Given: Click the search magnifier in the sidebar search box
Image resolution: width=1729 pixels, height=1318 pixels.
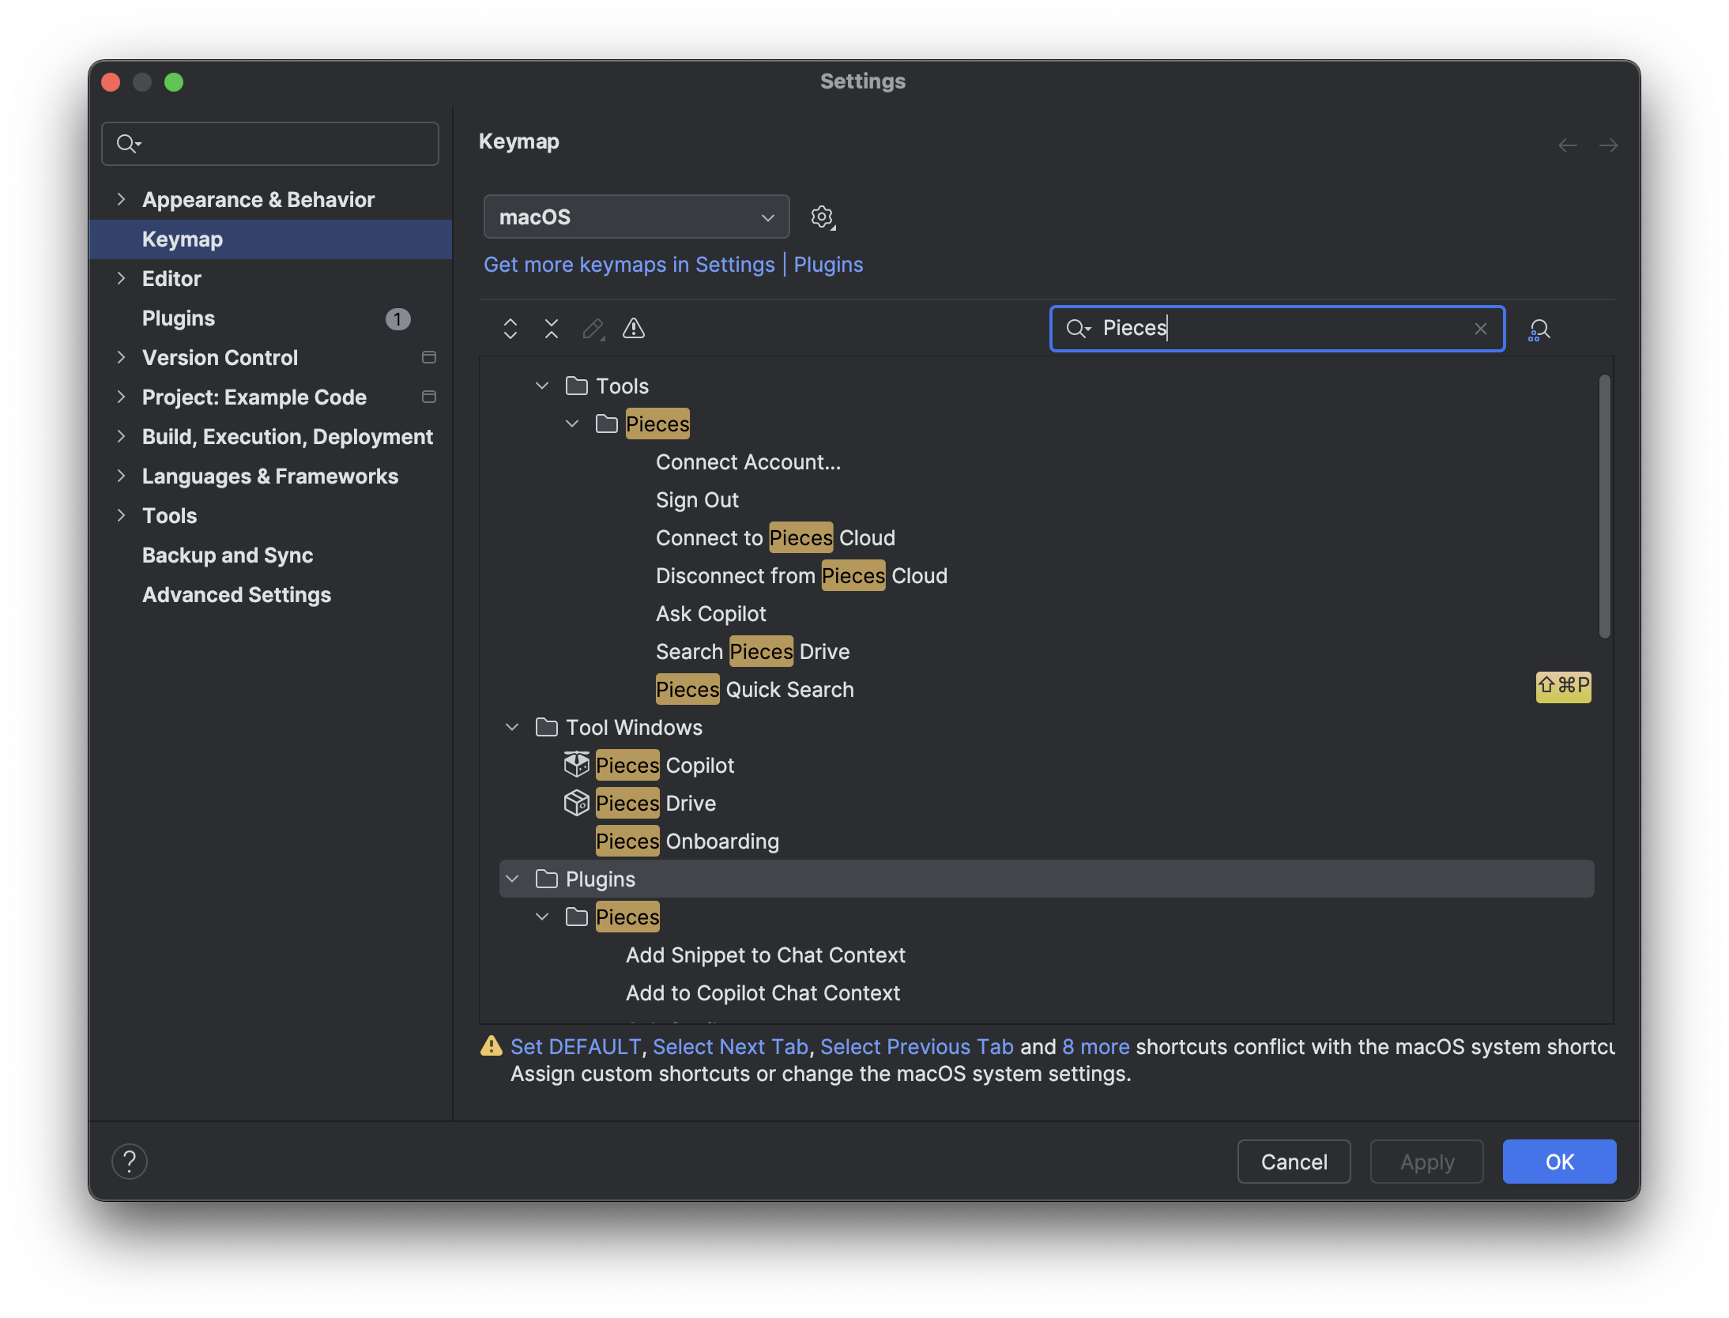Looking at the screenshot, I should (x=128, y=144).
